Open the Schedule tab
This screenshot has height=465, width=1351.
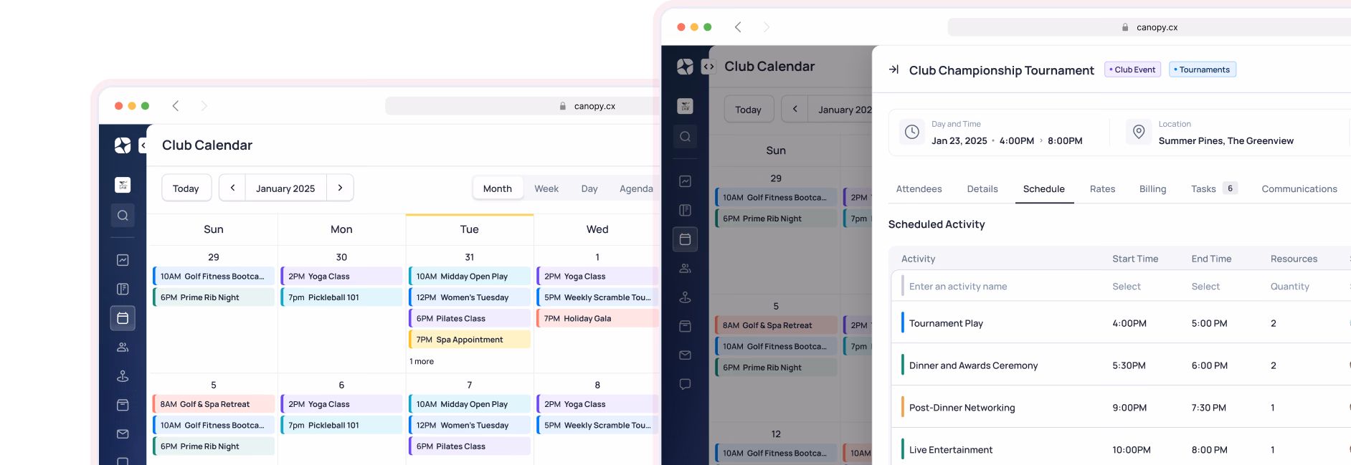(x=1044, y=189)
